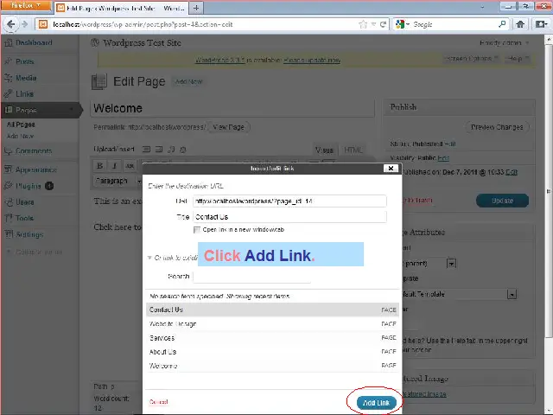
Task: Click the Please update now link
Action: [312, 60]
